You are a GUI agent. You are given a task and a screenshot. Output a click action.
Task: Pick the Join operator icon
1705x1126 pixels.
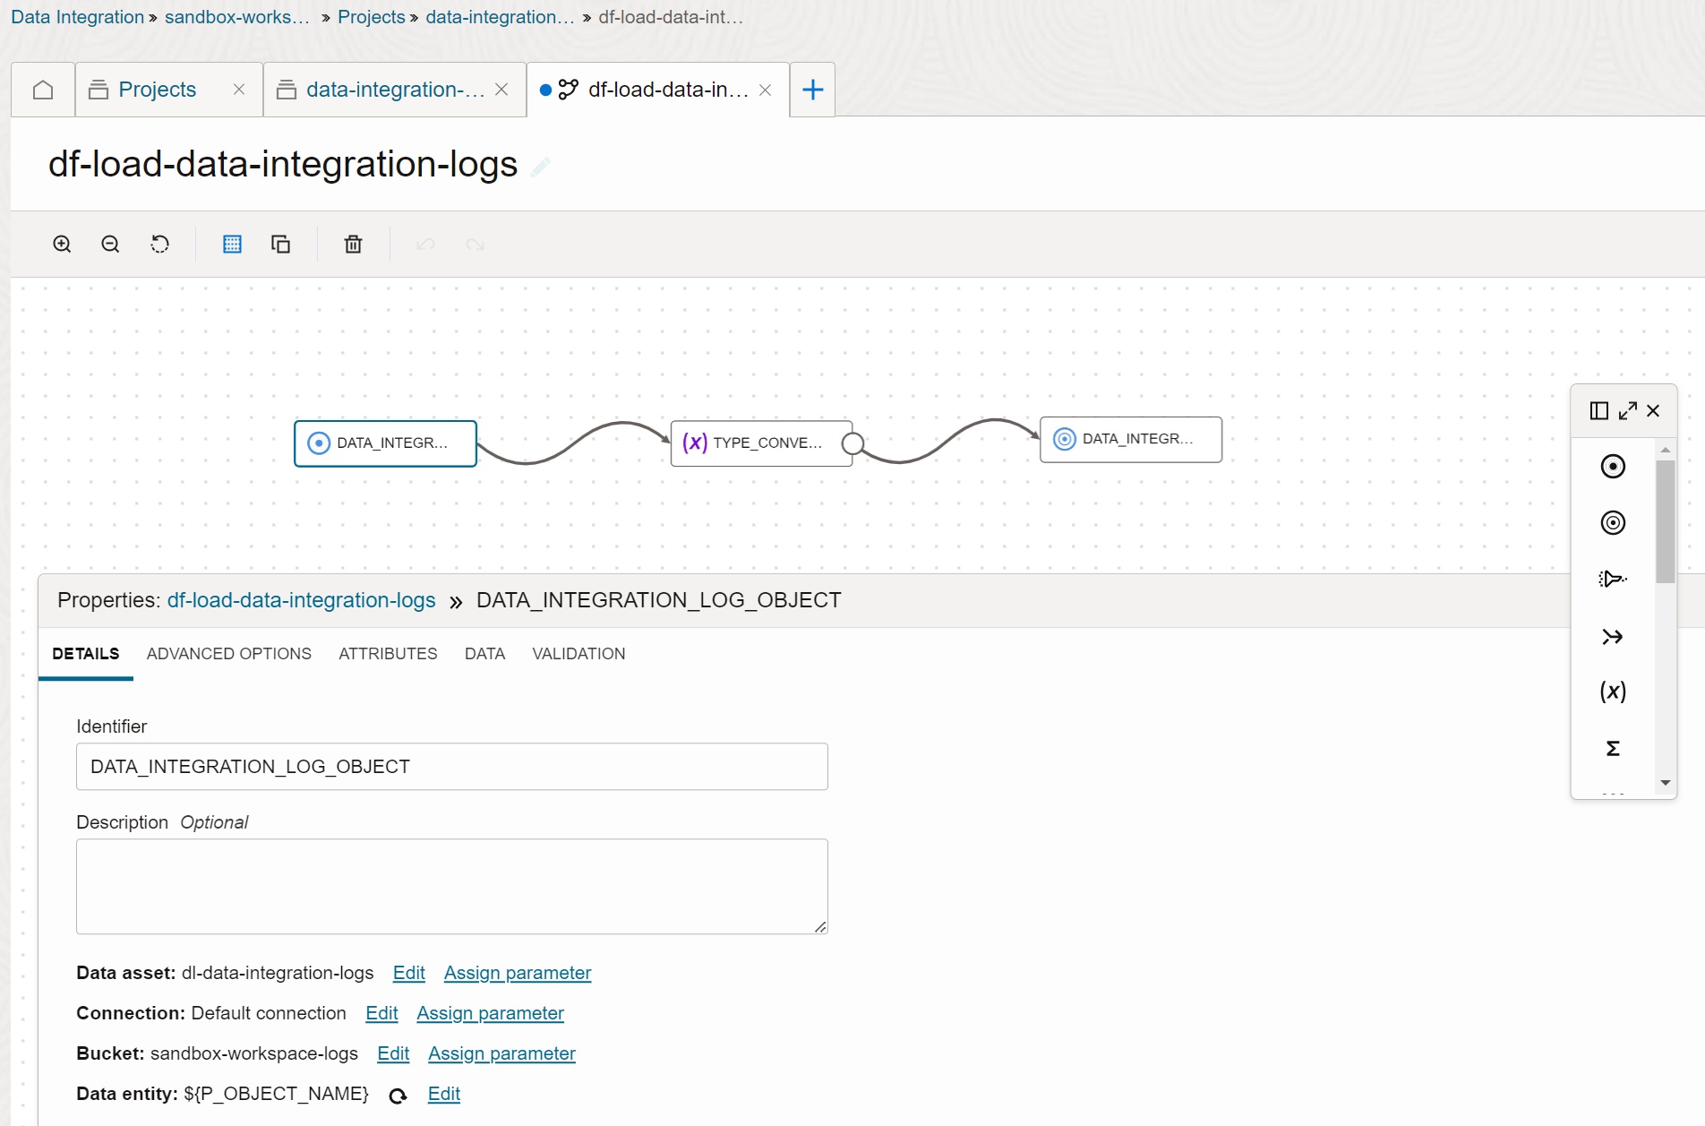[1613, 637]
